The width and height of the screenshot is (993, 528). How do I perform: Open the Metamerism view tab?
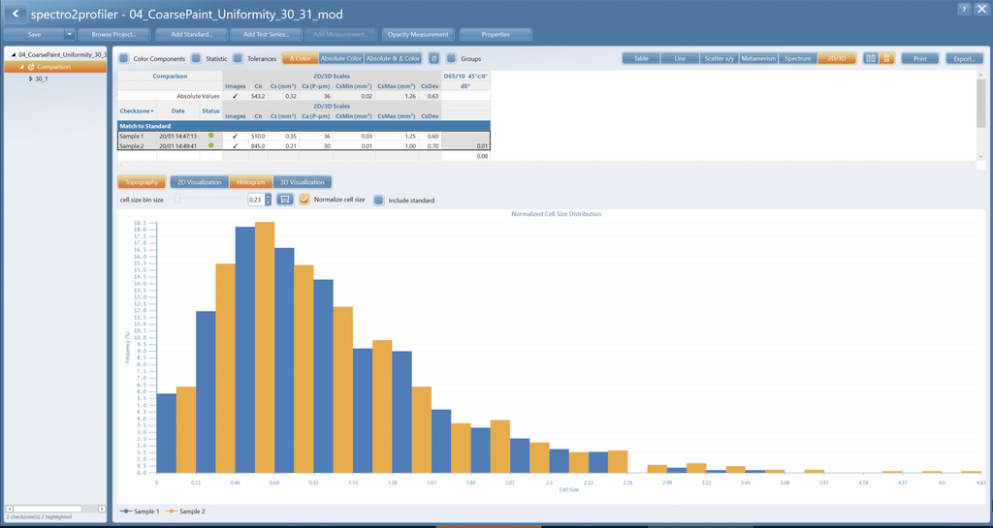click(x=758, y=58)
